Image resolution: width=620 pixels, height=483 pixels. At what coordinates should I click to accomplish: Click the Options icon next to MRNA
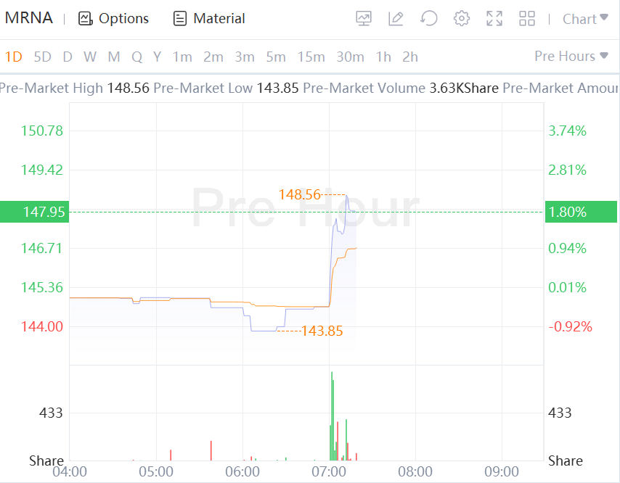tap(86, 19)
